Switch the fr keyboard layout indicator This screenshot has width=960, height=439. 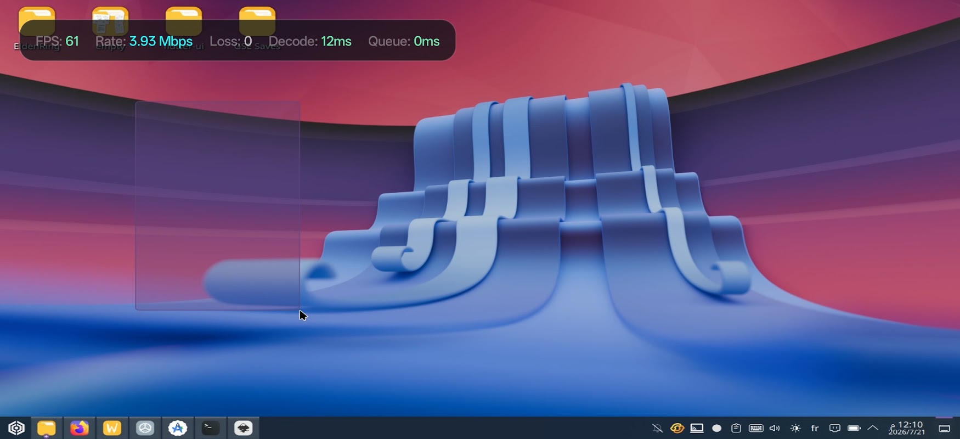[815, 428]
